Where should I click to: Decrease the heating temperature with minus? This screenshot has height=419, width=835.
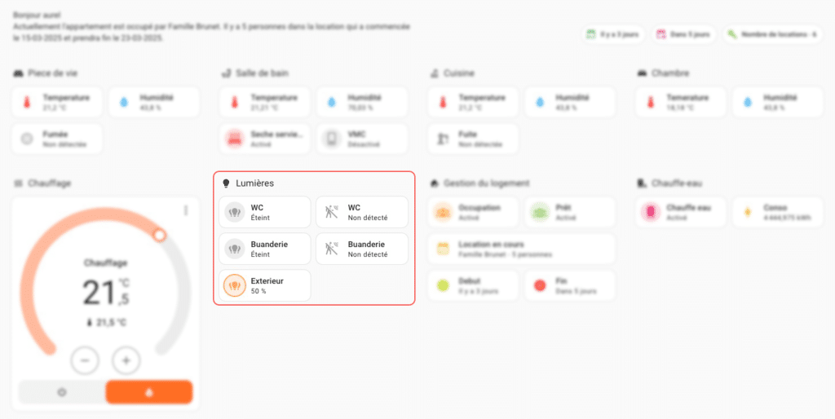tap(85, 360)
